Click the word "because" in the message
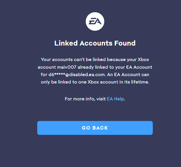Viewport: 181px width, 167px height. [116, 59]
